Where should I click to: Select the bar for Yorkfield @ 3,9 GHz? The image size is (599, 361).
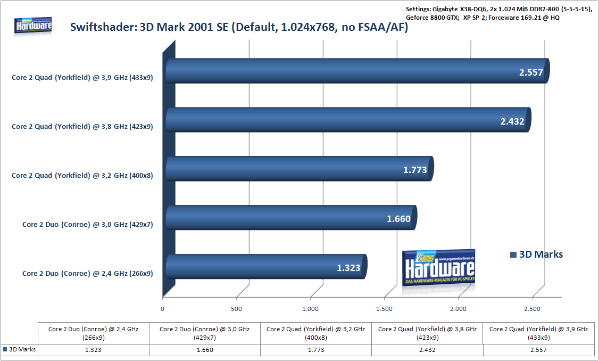[x=357, y=71]
